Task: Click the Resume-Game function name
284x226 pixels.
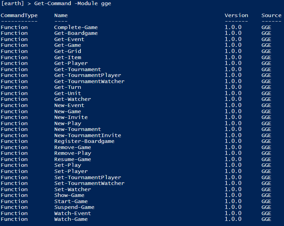Action: tap(73, 159)
